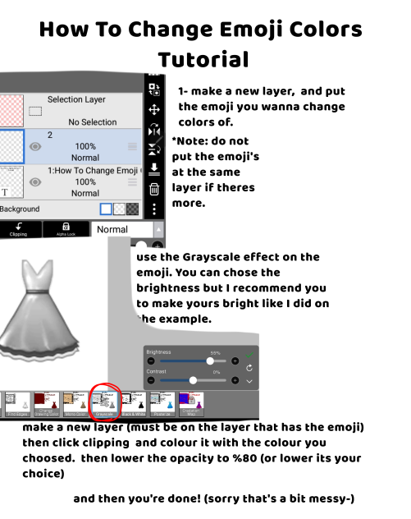411x519 pixels.
Task: Decrease Brightness with minus button
Action: click(x=151, y=361)
